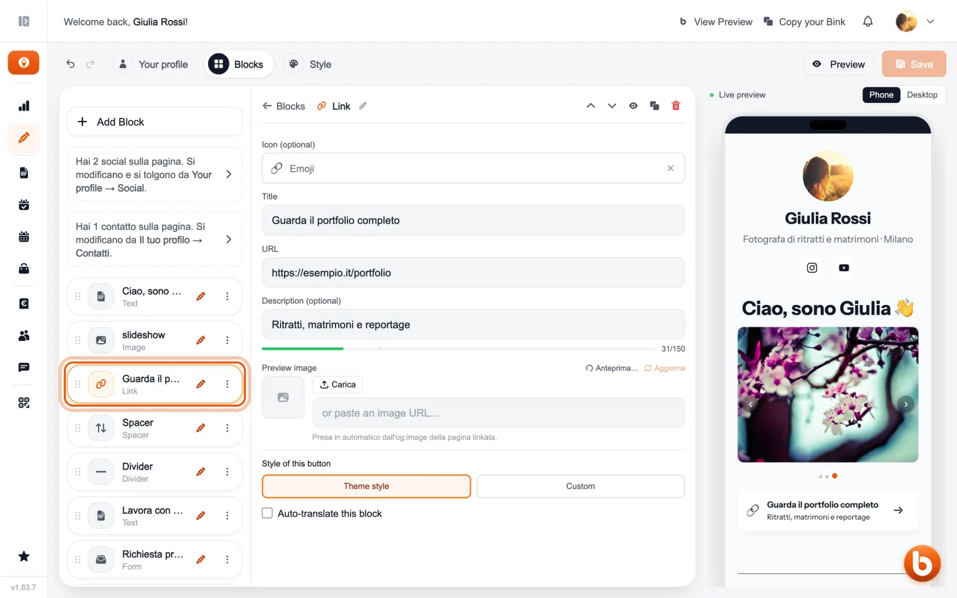Move Link block down
Image resolution: width=957 pixels, height=598 pixels.
(x=612, y=106)
